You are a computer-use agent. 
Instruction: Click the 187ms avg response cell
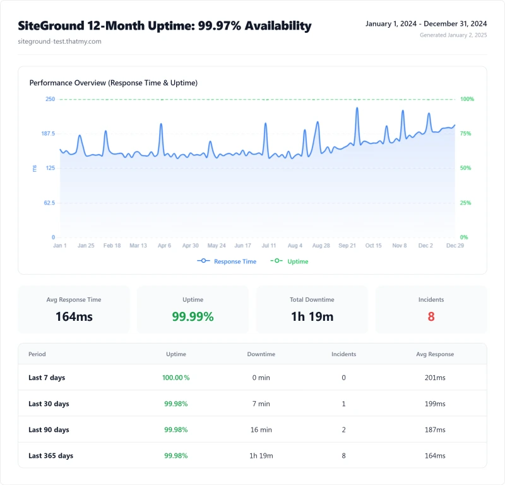[435, 429]
